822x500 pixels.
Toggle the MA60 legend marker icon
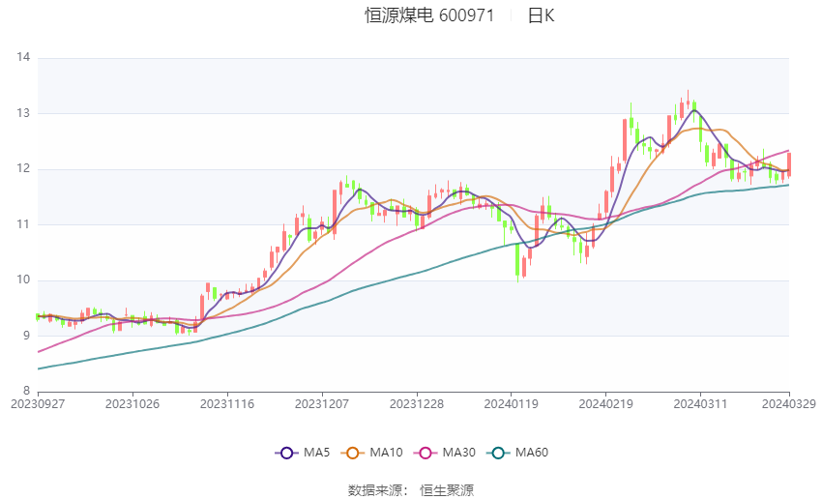(498, 453)
